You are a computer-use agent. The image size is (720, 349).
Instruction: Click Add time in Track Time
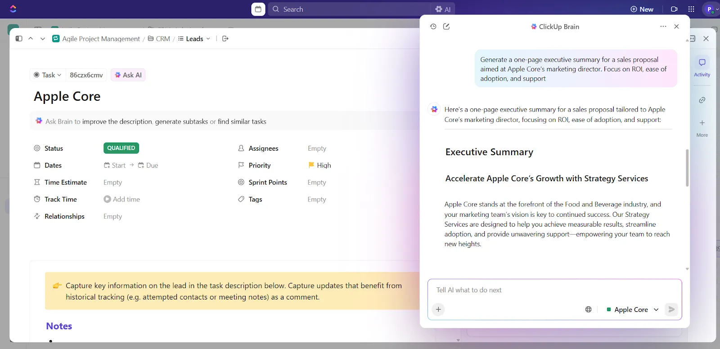122,199
